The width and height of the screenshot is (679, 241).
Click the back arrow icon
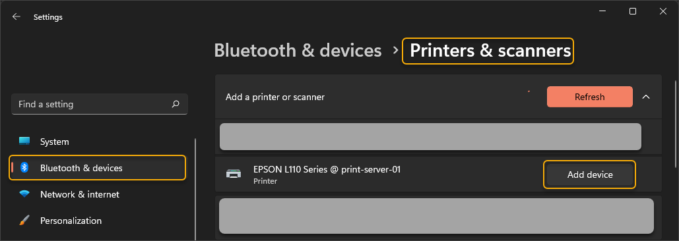coord(16,17)
